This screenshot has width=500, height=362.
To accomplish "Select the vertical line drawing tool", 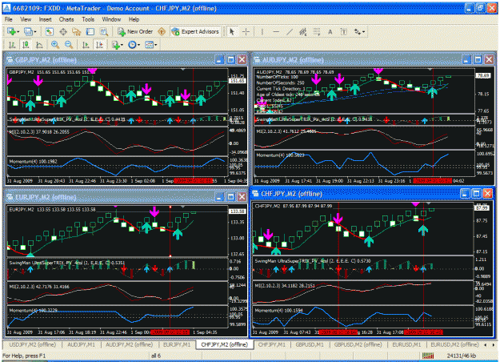I will click(262, 31).
